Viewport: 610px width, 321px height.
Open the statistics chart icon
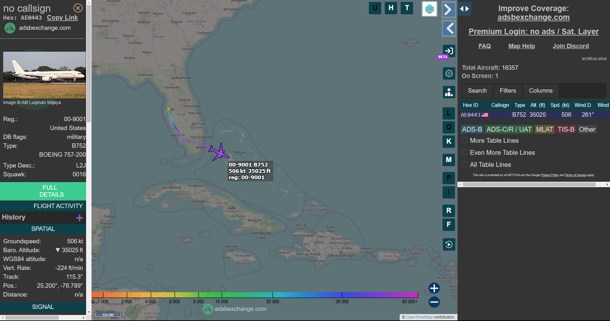click(449, 92)
